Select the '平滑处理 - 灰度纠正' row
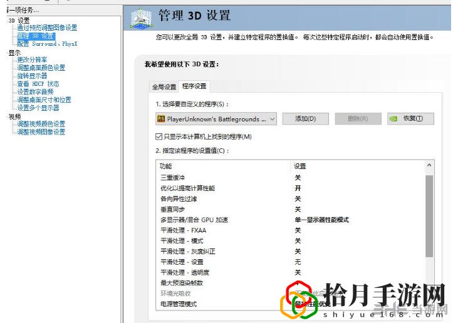This screenshot has height=323, width=453. tap(290, 252)
